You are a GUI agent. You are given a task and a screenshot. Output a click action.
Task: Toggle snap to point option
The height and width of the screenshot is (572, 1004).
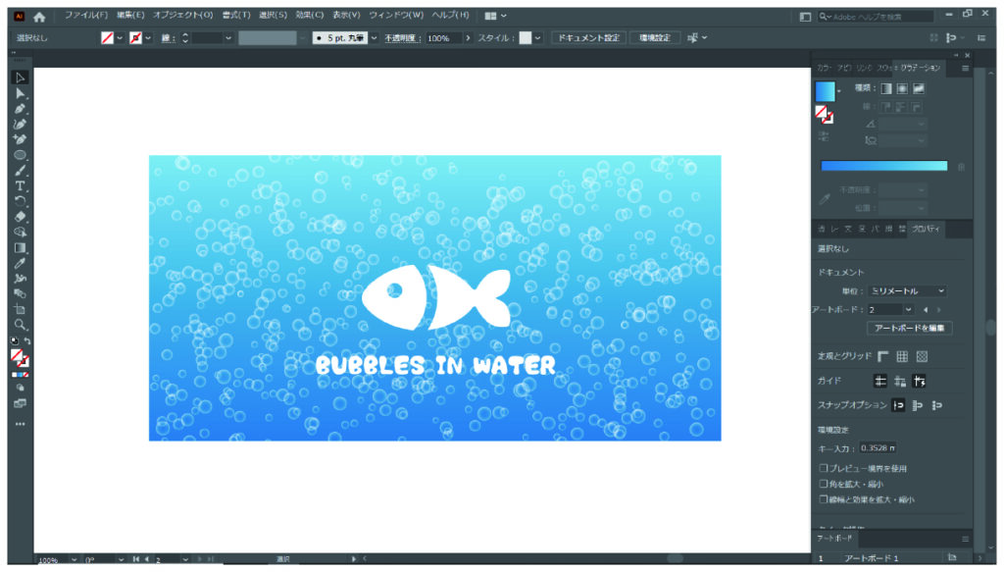pos(898,405)
